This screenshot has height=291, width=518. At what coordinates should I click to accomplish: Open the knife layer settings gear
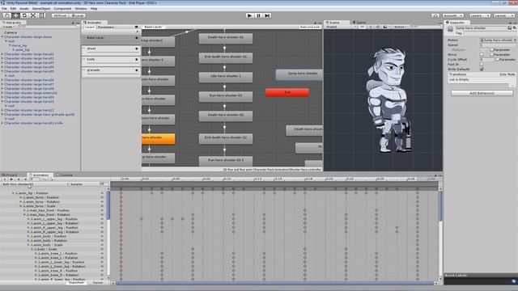137,60
